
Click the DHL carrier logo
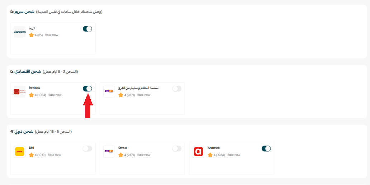pyautogui.click(x=20, y=152)
